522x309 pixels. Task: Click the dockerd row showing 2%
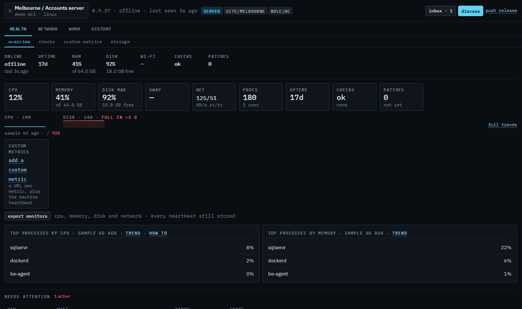coord(132,261)
